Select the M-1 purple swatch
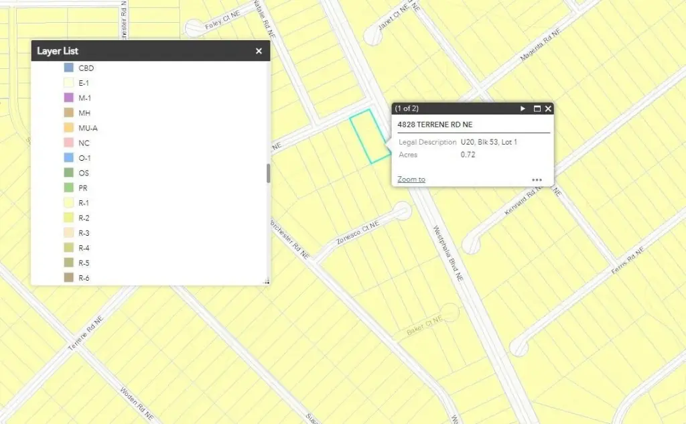Image resolution: width=686 pixels, height=424 pixels. coord(68,98)
